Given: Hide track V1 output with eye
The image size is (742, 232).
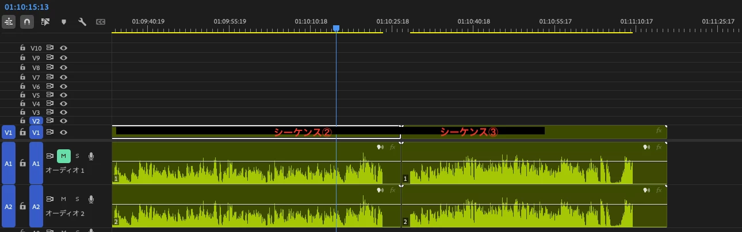Looking at the screenshot, I should [64, 132].
